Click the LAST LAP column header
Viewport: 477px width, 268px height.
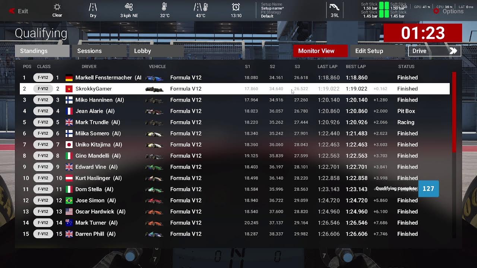click(327, 67)
